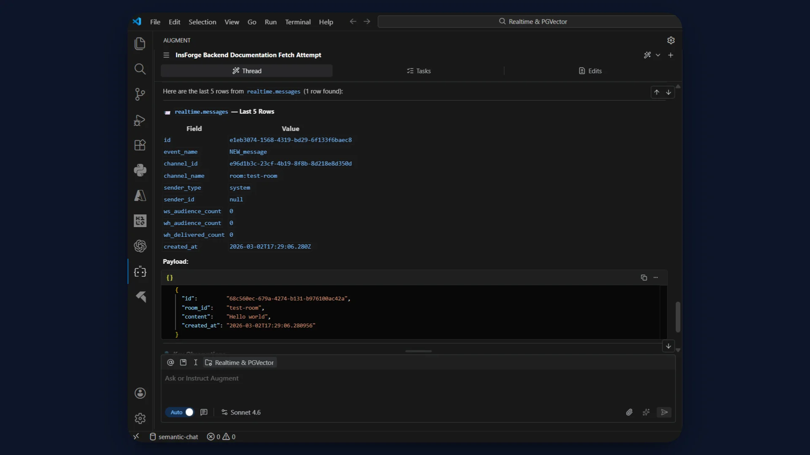
Task: Open the Search panel in the sidebar
Action: [x=140, y=69]
